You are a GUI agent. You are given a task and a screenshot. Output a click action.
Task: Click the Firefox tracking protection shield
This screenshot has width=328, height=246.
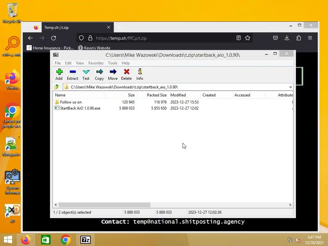[x=81, y=38]
